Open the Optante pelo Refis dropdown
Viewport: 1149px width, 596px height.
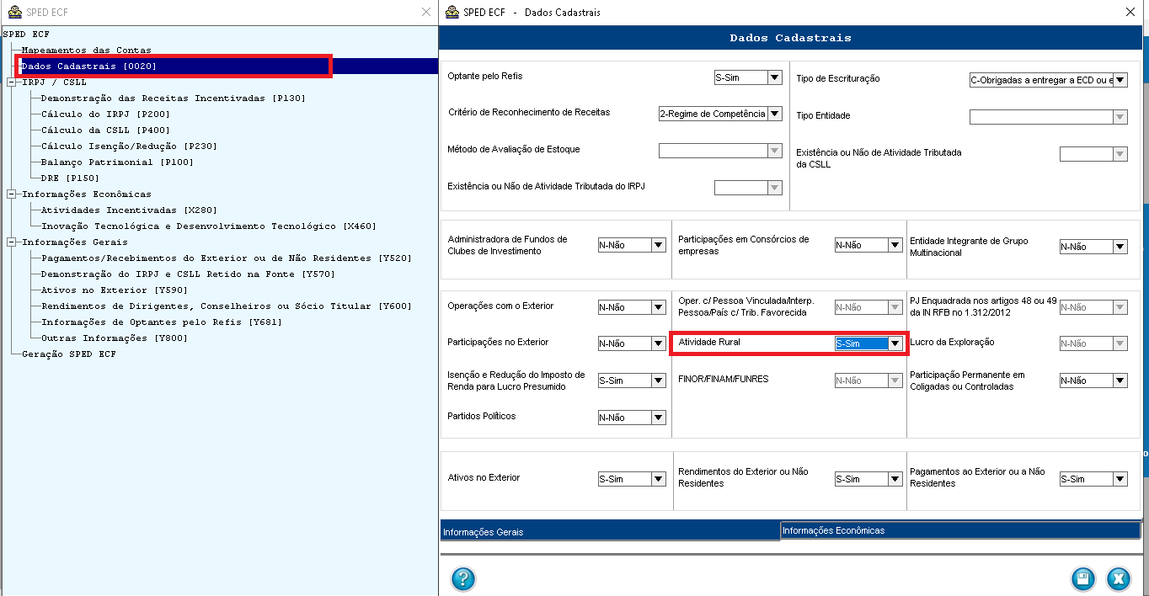pyautogui.click(x=775, y=77)
